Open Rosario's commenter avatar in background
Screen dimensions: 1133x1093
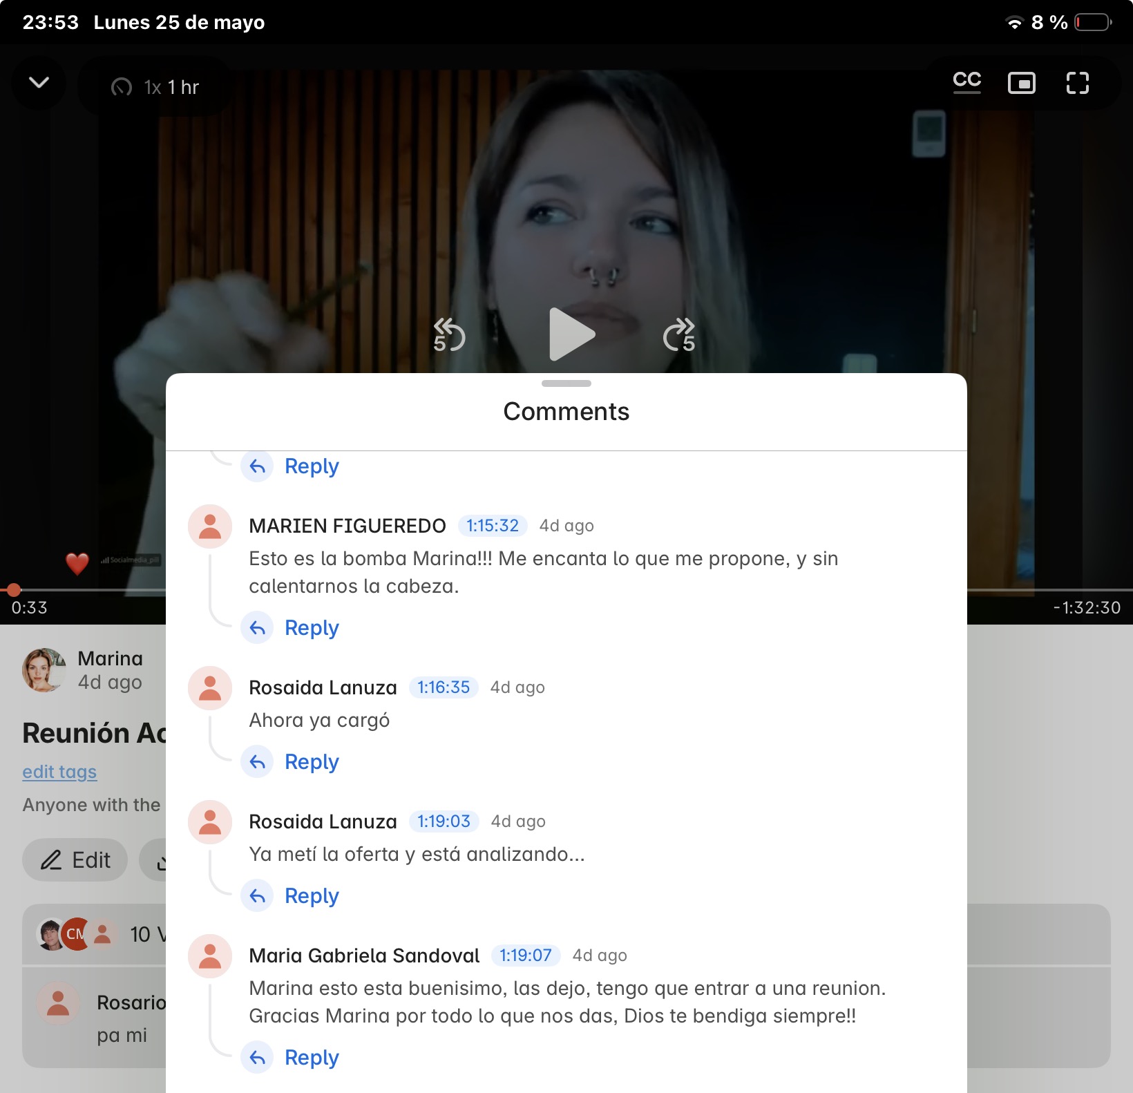[x=58, y=1003]
